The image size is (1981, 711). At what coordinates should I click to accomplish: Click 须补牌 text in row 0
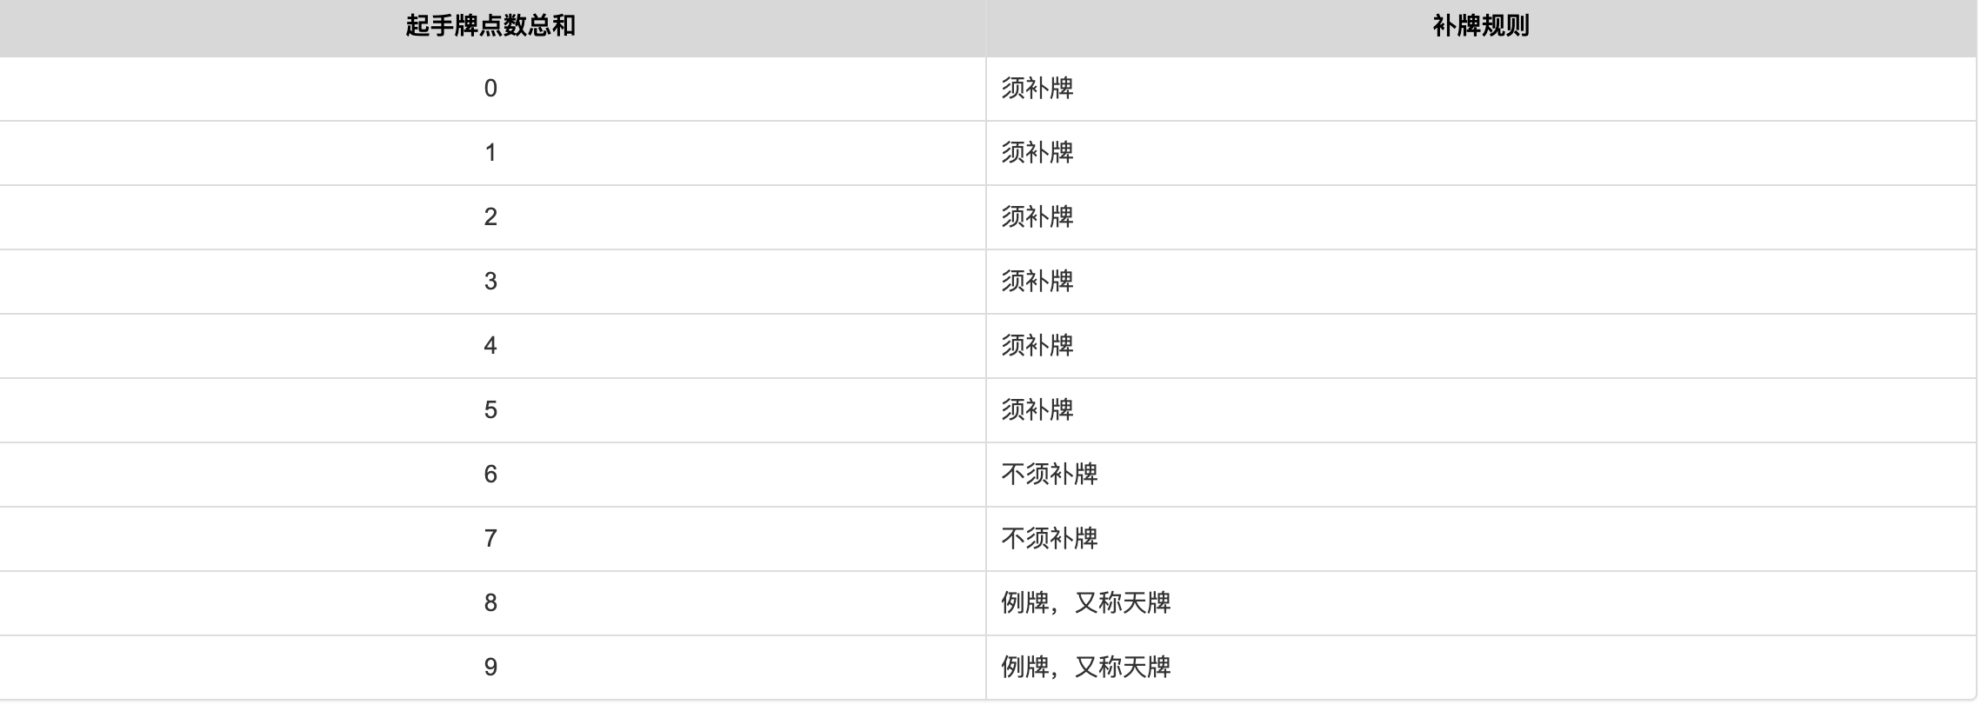(x=1037, y=89)
